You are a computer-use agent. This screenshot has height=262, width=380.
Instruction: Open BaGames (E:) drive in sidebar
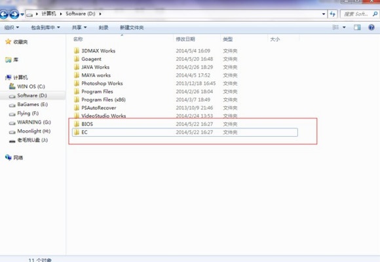(33, 104)
